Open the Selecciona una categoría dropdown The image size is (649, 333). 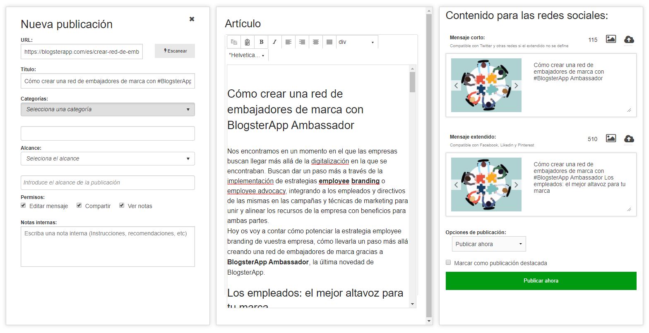(108, 110)
